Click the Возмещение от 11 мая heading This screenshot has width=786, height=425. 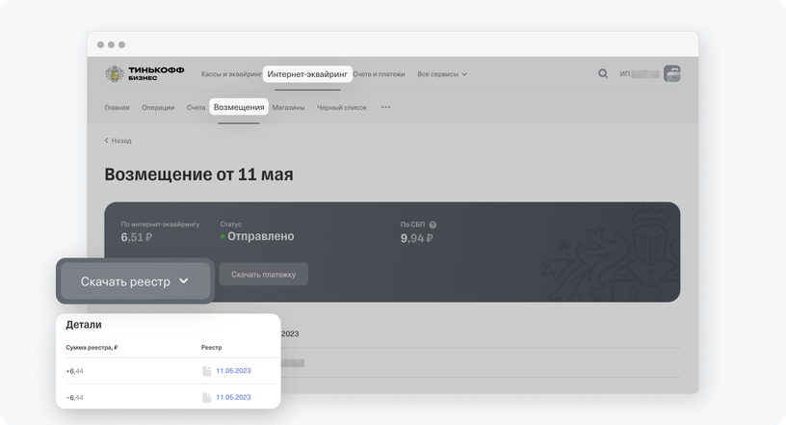(x=199, y=174)
